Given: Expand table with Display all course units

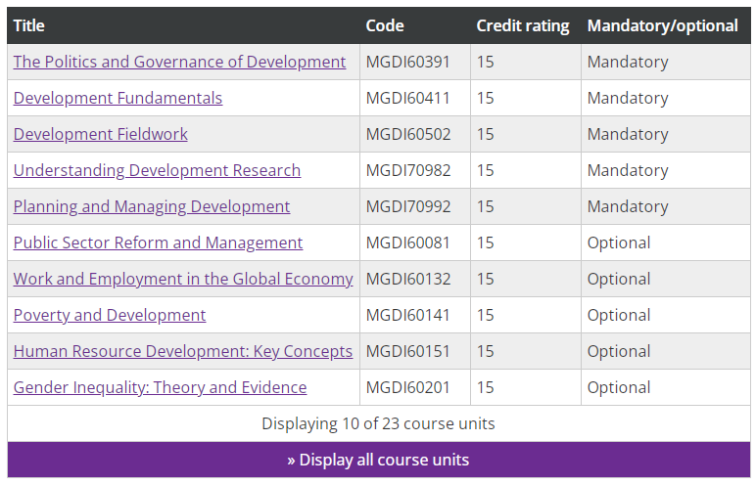Looking at the screenshot, I should tap(378, 460).
